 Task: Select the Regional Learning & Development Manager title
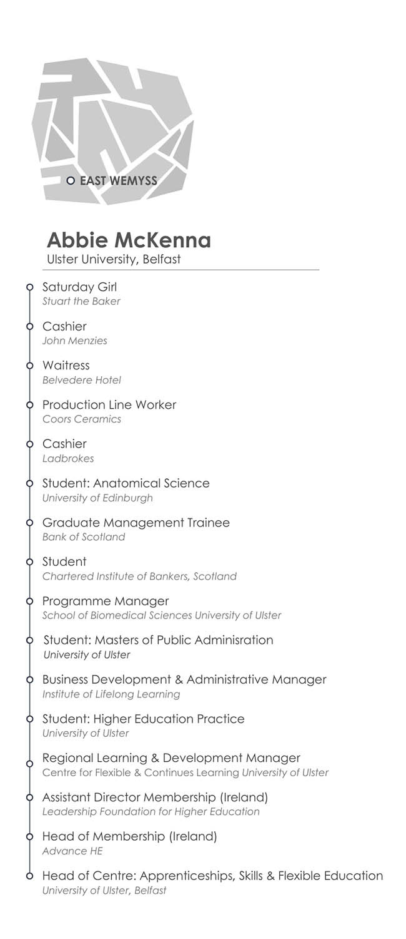click(x=171, y=758)
